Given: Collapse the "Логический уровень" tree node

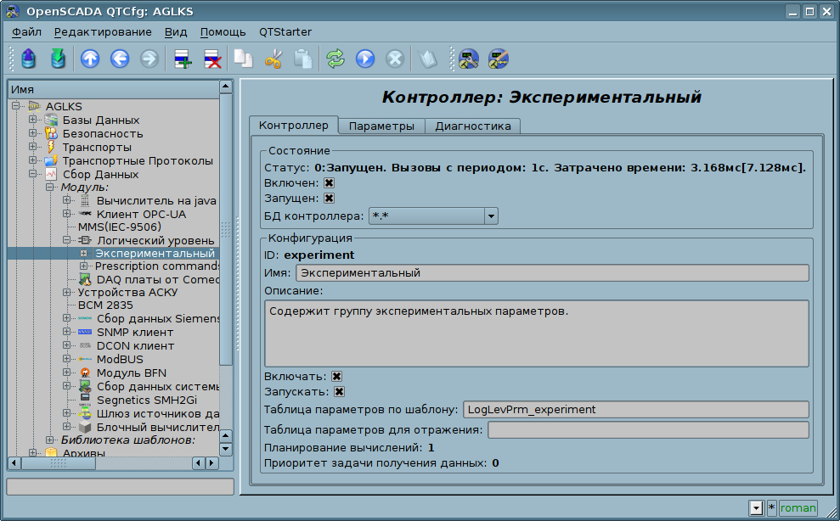Looking at the screenshot, I should (66, 241).
